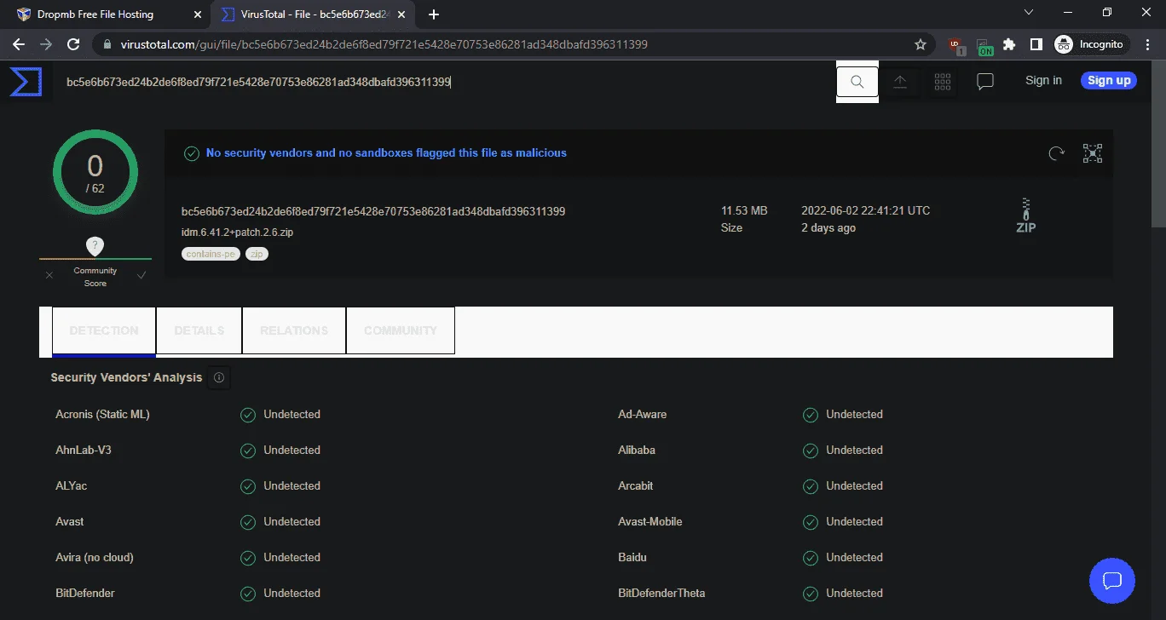Click the Avira (no cloud) vendor name

pyautogui.click(x=95, y=558)
